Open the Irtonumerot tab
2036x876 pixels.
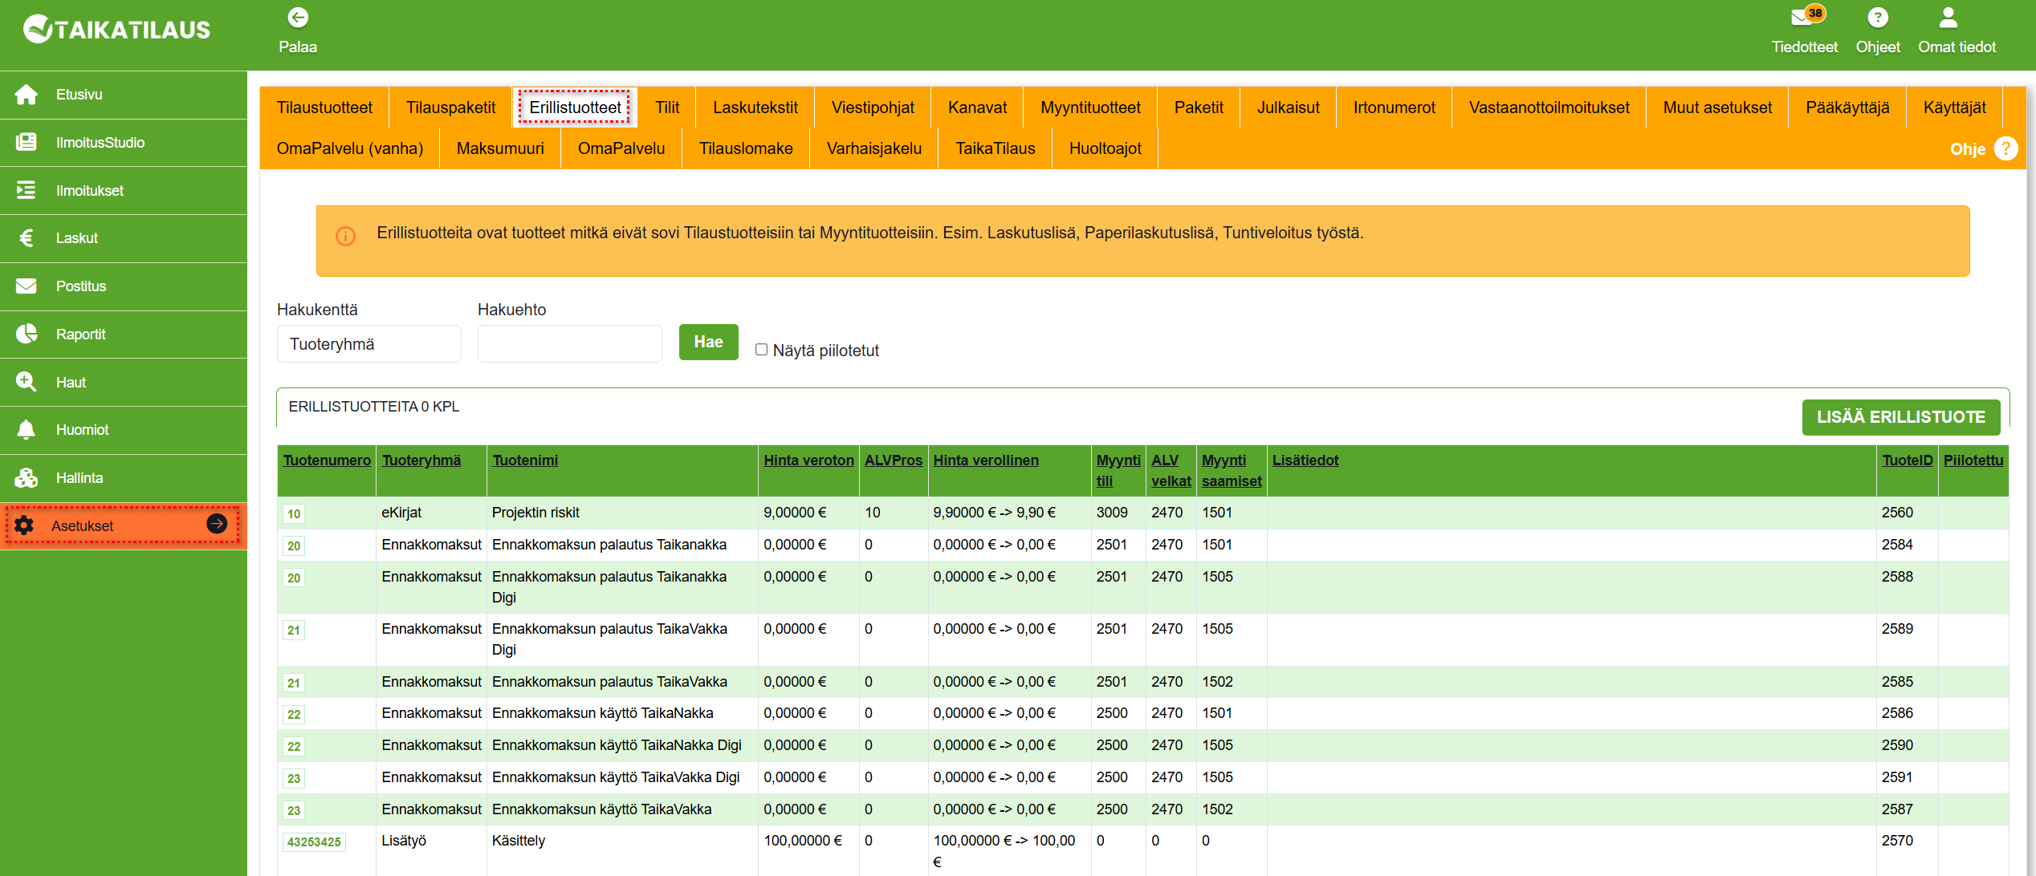pyautogui.click(x=1394, y=107)
